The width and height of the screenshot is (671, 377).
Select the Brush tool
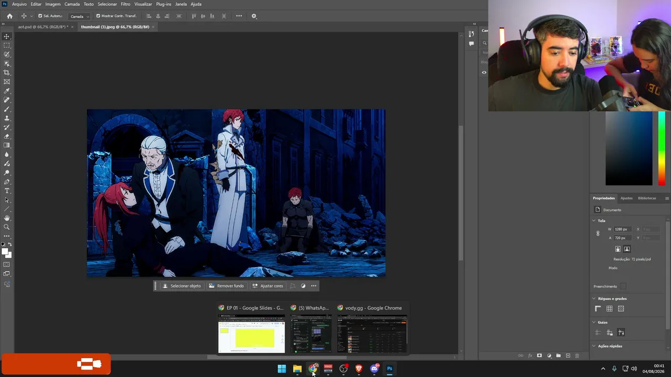7,109
